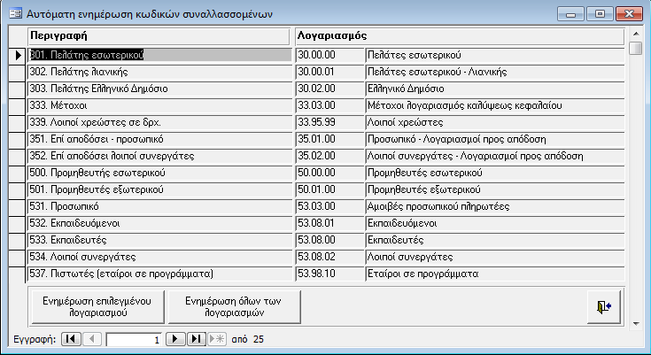
Task: Click the Περιγραφή column header
Action: tap(159, 35)
